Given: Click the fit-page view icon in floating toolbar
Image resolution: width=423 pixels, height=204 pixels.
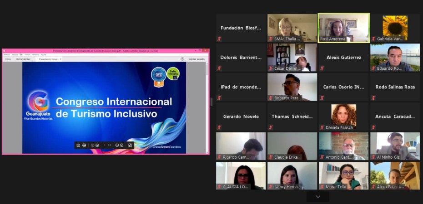Looking at the screenshot, I should tap(130, 145).
